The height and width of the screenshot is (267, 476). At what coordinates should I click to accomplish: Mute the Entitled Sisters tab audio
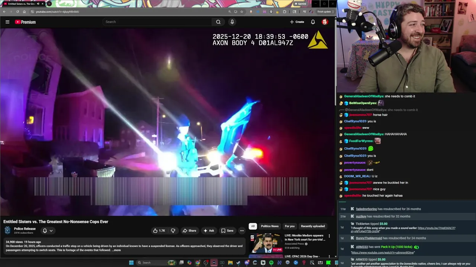tap(38, 4)
